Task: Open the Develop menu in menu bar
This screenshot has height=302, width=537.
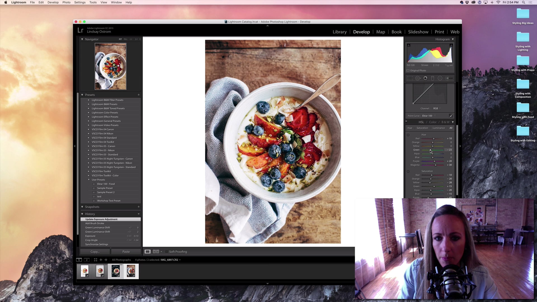Action: coord(53,3)
